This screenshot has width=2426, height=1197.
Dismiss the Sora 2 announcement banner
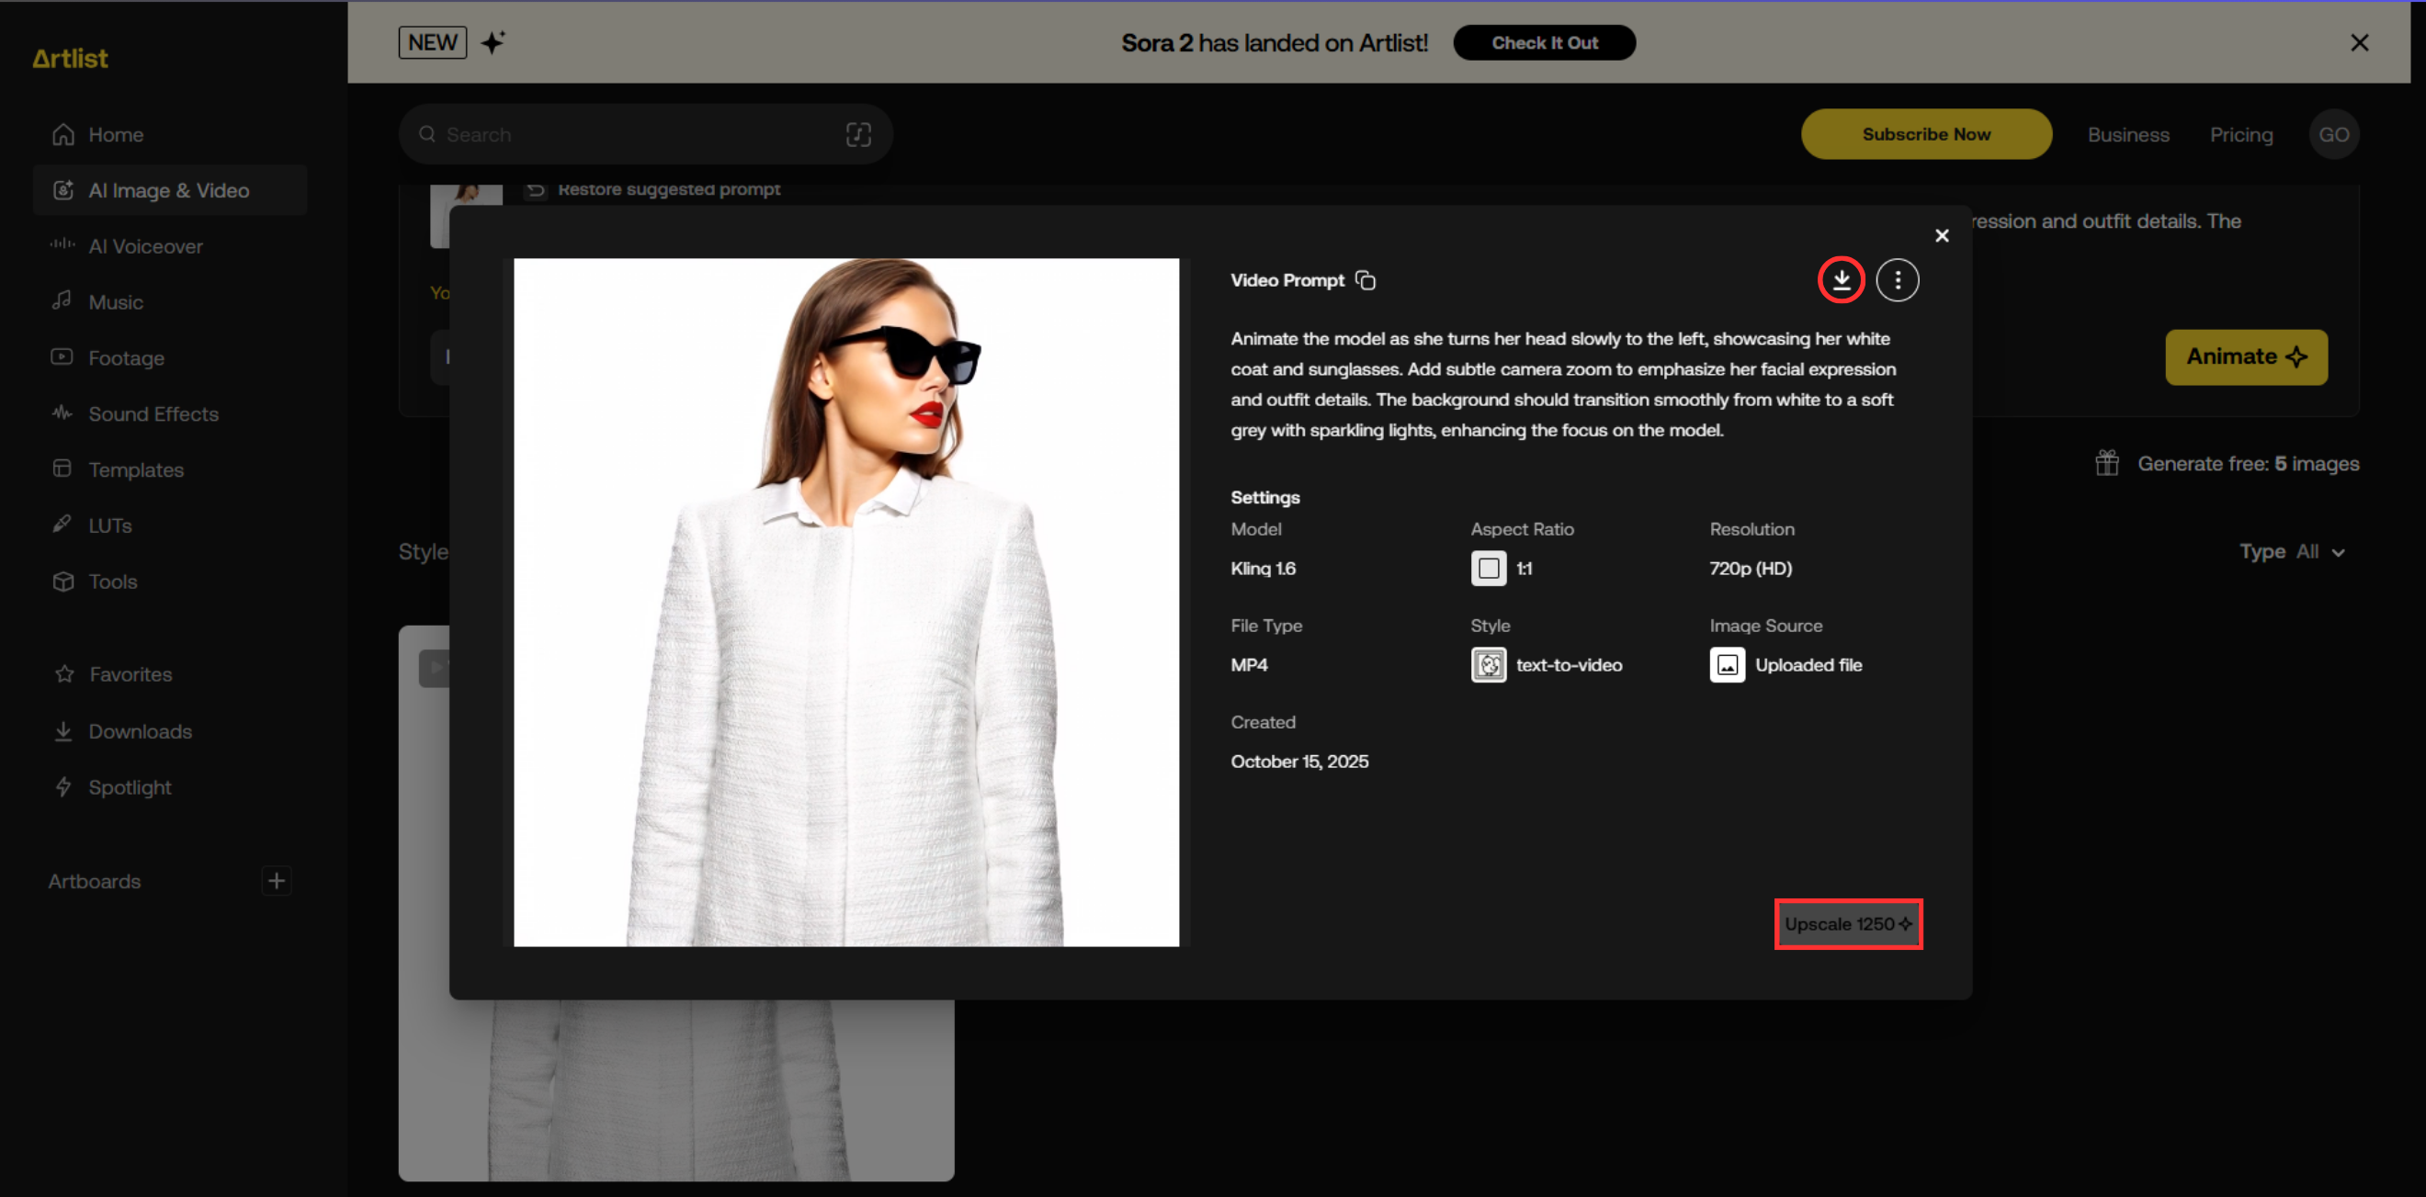pos(2358,42)
